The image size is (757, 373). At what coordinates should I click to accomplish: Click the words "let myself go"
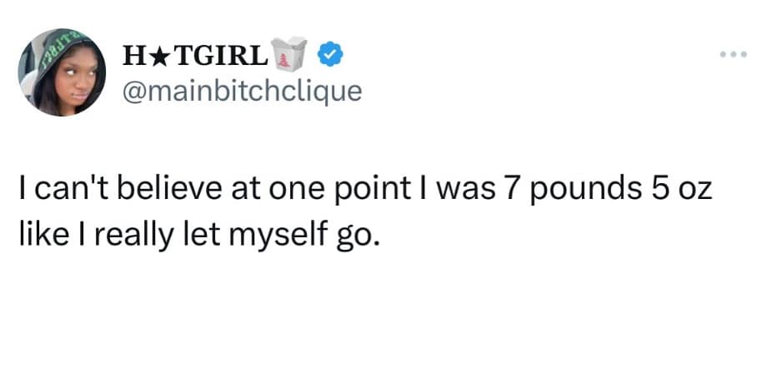tap(302, 235)
